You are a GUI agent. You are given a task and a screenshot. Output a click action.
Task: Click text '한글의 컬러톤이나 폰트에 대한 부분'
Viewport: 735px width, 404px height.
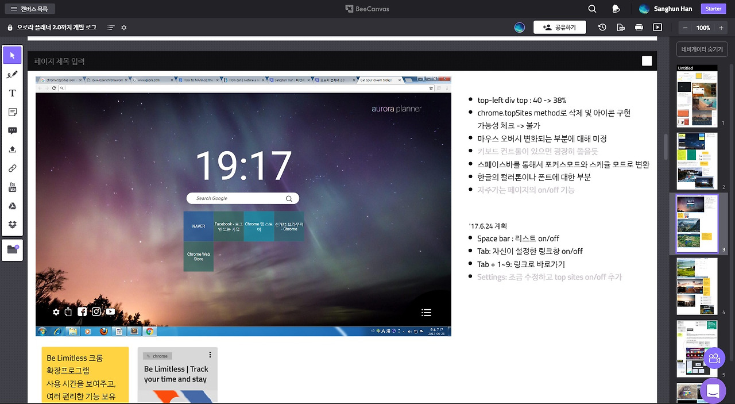coord(534,177)
